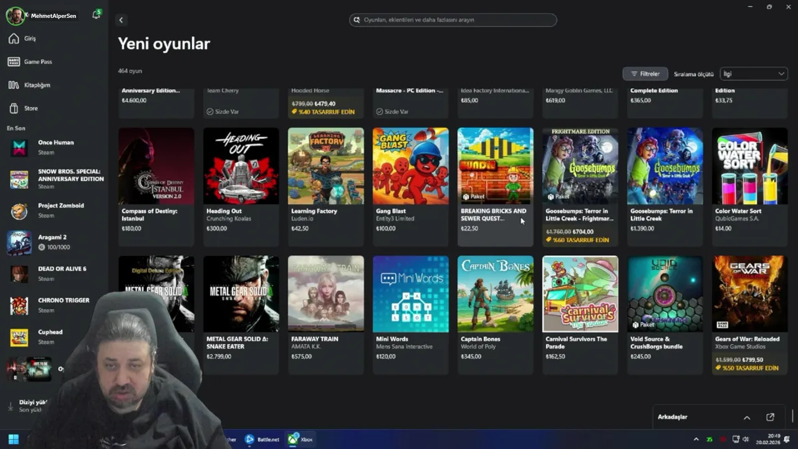Click the Goosebumps: Terror in Little Creek title
The width and height of the screenshot is (798, 449).
(x=661, y=215)
